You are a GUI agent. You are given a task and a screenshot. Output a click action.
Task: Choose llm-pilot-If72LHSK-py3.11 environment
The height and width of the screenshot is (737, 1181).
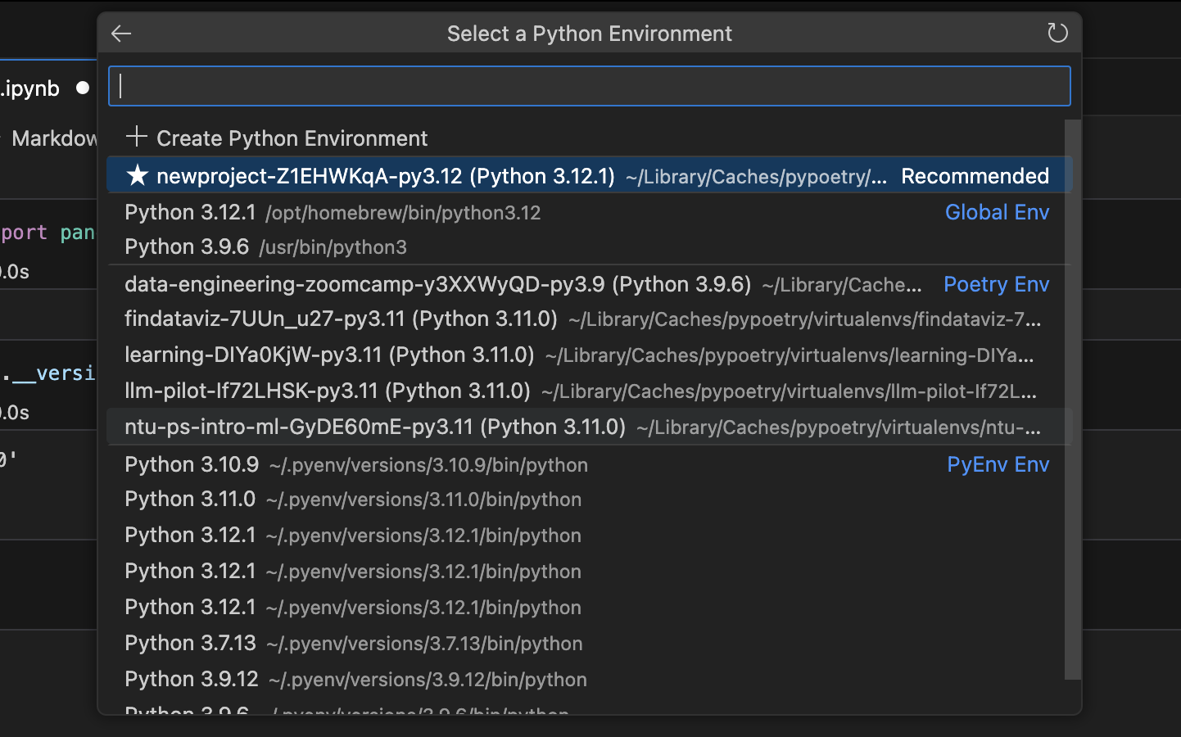pyautogui.click(x=590, y=391)
